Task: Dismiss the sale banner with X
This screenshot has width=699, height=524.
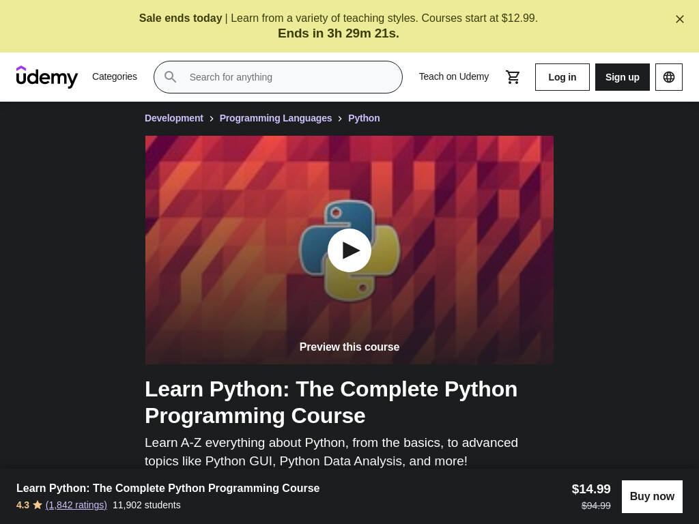Action: click(679, 19)
